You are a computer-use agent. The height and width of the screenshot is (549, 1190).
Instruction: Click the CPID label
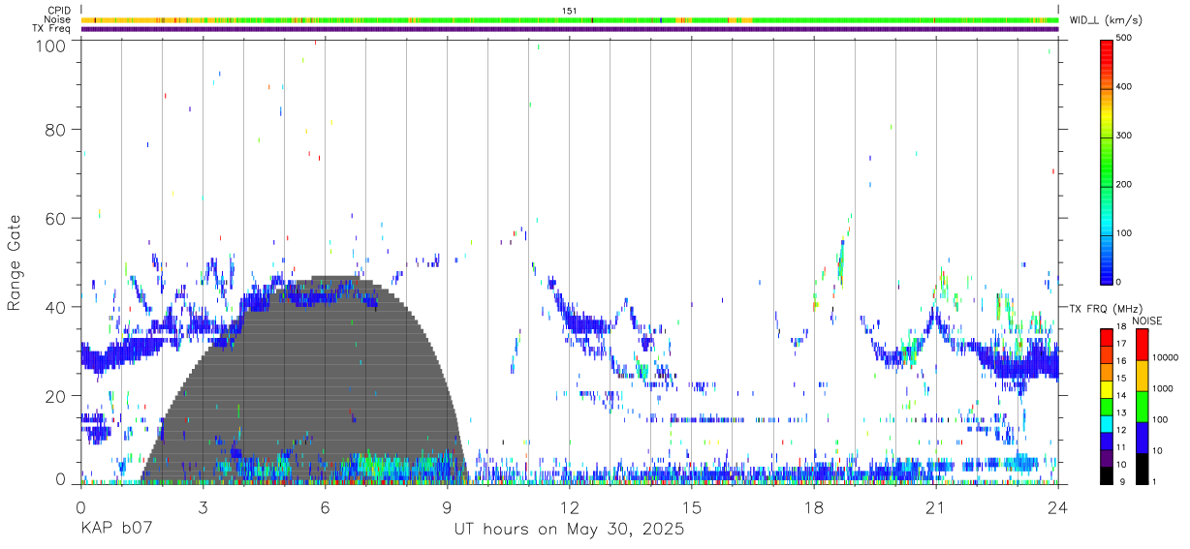(x=59, y=11)
